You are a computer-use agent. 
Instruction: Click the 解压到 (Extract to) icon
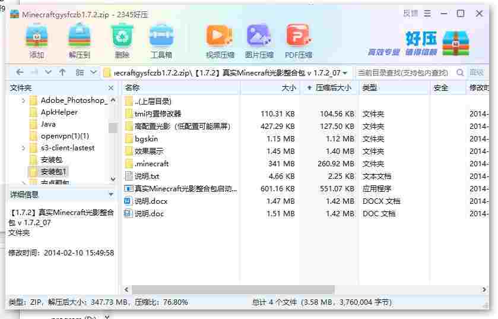click(80, 36)
